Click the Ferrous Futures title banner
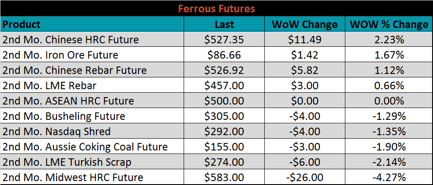 pos(216,9)
